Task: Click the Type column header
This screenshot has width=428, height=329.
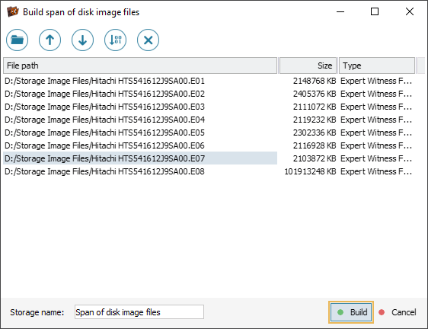Action: click(377, 65)
